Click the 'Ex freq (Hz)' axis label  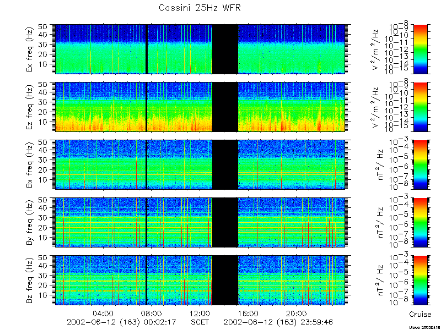30,49
